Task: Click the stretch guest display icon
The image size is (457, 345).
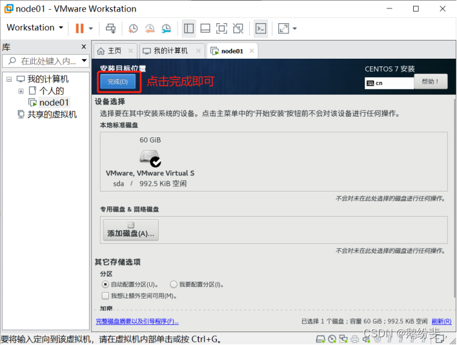Action: [x=283, y=28]
